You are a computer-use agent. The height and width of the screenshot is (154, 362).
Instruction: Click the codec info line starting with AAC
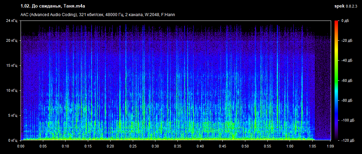tap(98, 15)
